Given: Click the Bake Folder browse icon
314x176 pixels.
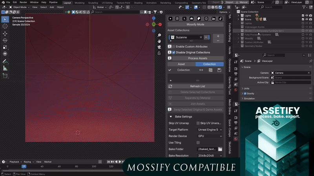Looking at the screenshot, I should [220, 149].
